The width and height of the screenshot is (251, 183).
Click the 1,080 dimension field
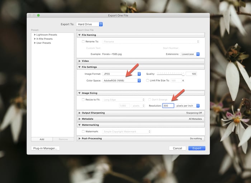click(124, 106)
